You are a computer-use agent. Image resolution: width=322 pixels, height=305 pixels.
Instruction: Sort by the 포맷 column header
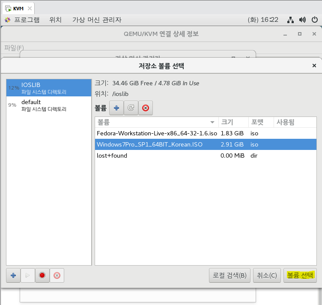(x=261, y=122)
